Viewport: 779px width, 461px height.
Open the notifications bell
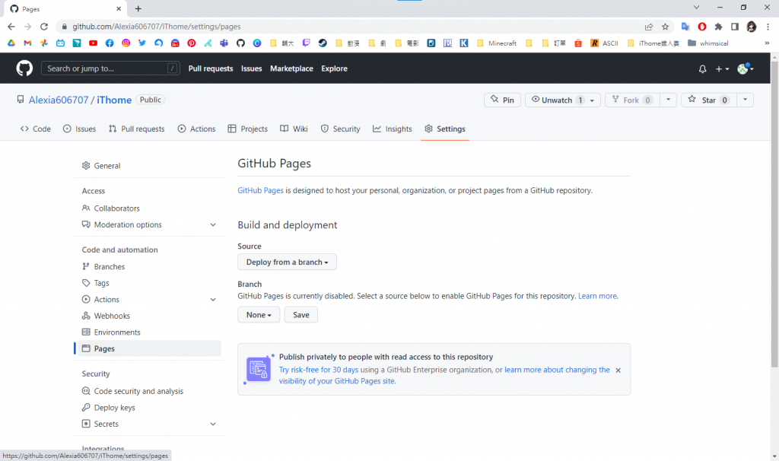702,69
